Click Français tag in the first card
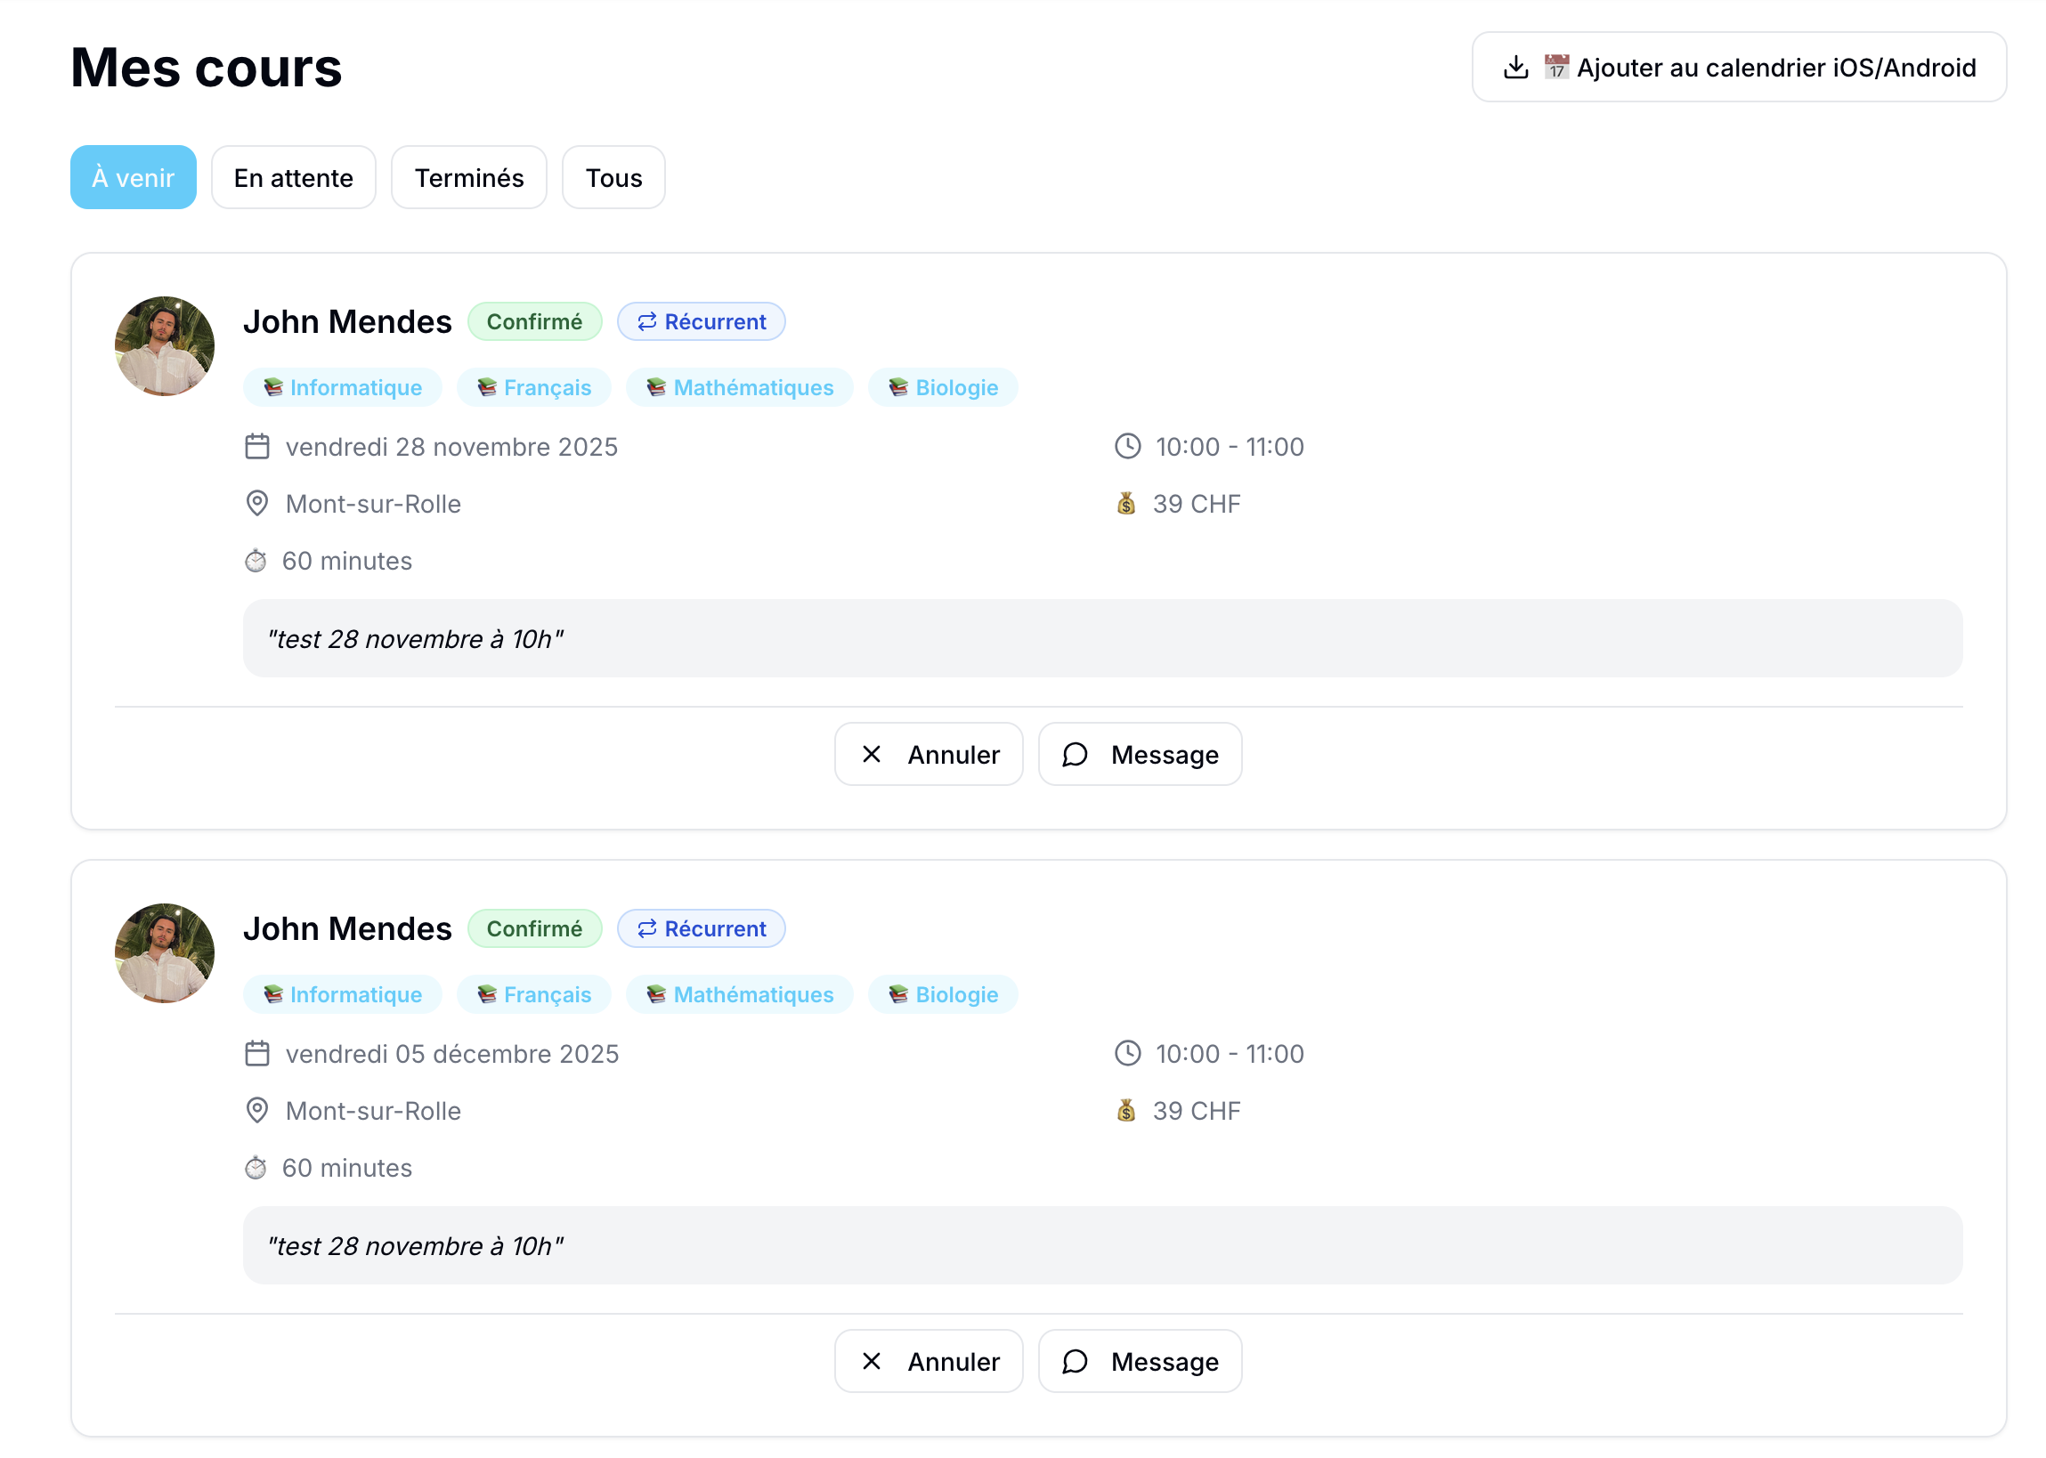Image resolution: width=2046 pixels, height=1458 pixels. 533,388
